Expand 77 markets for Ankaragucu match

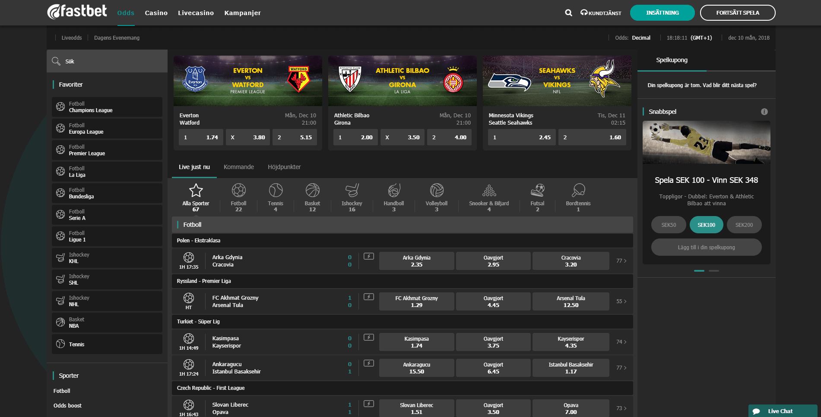(621, 368)
